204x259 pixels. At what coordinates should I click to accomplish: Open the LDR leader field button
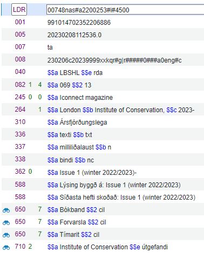tap(19, 10)
